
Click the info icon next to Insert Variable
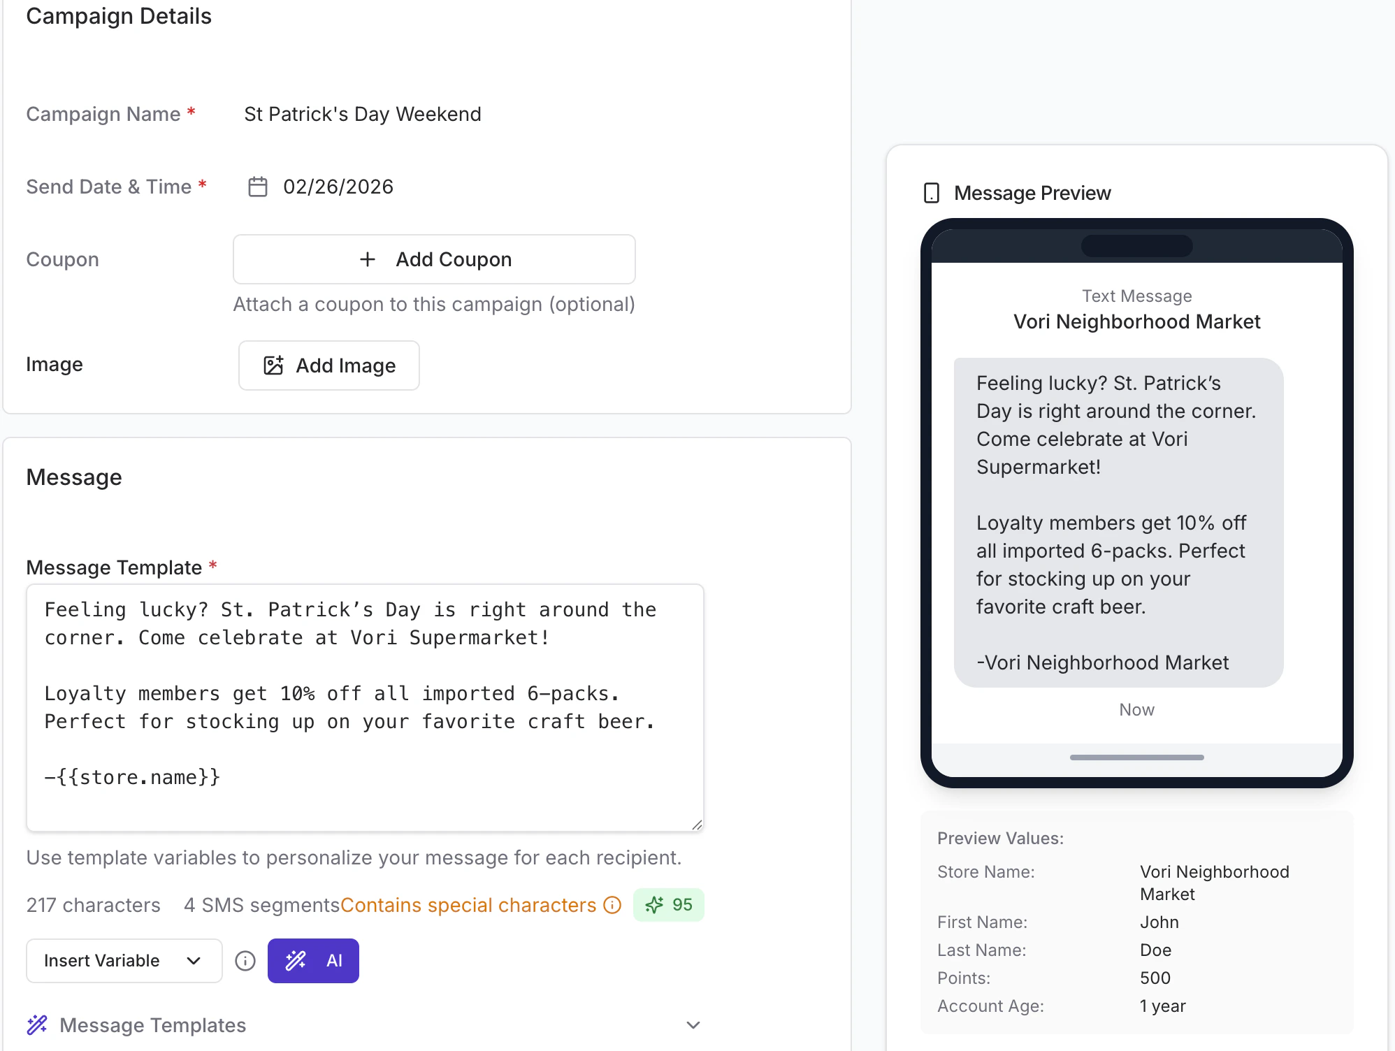coord(245,961)
